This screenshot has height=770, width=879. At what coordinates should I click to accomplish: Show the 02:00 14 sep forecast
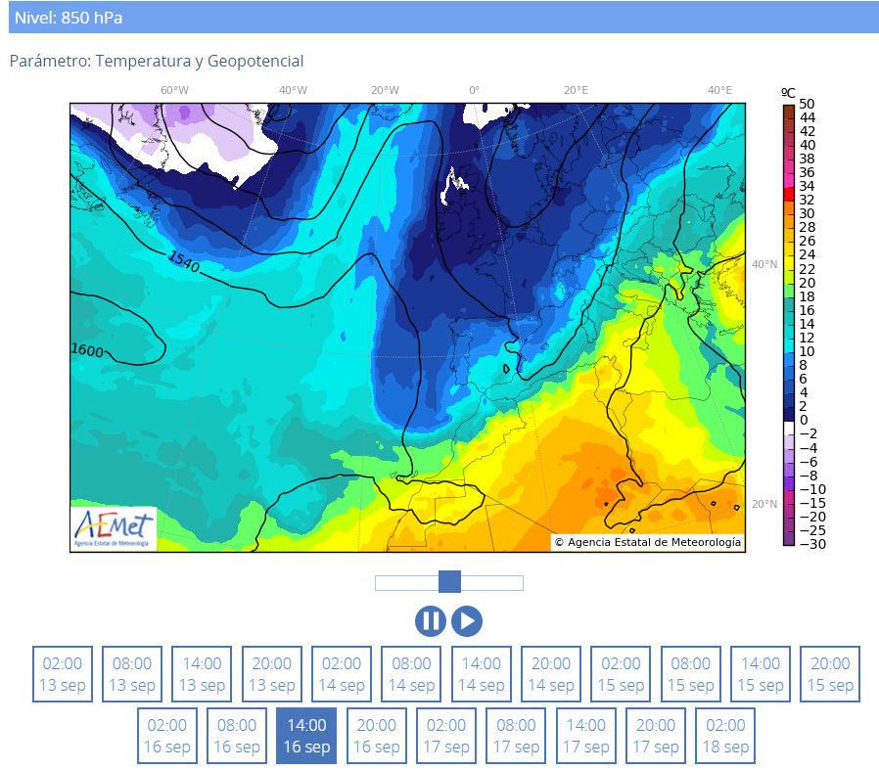(342, 674)
